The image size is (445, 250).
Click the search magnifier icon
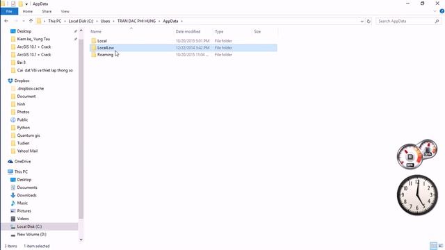(437, 22)
